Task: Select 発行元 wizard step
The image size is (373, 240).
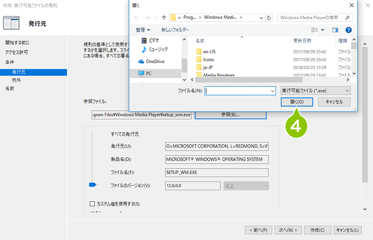Action: tap(33, 72)
